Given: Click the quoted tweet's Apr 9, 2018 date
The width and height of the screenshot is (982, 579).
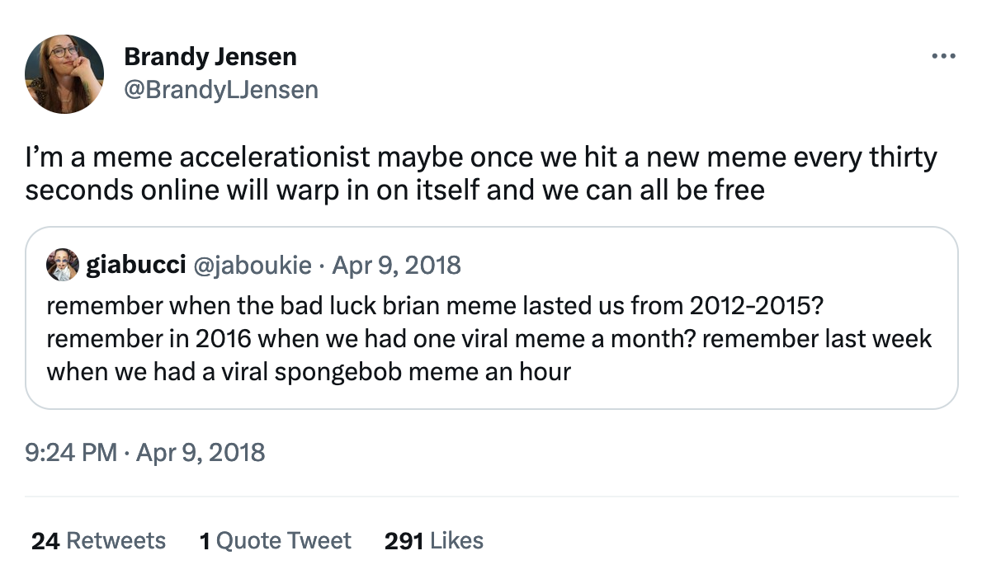Looking at the screenshot, I should [x=395, y=265].
